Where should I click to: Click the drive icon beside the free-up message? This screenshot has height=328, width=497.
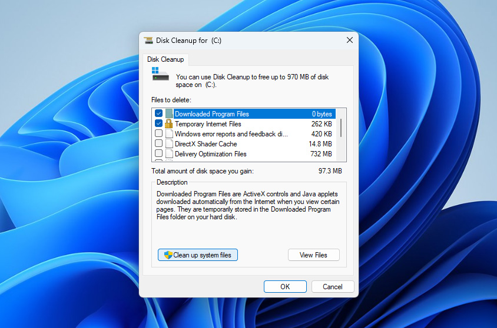[160, 74]
